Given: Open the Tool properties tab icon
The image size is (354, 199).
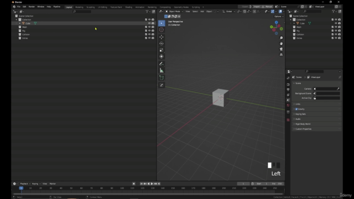Looking at the screenshot, I should pyautogui.click(x=288, y=78).
